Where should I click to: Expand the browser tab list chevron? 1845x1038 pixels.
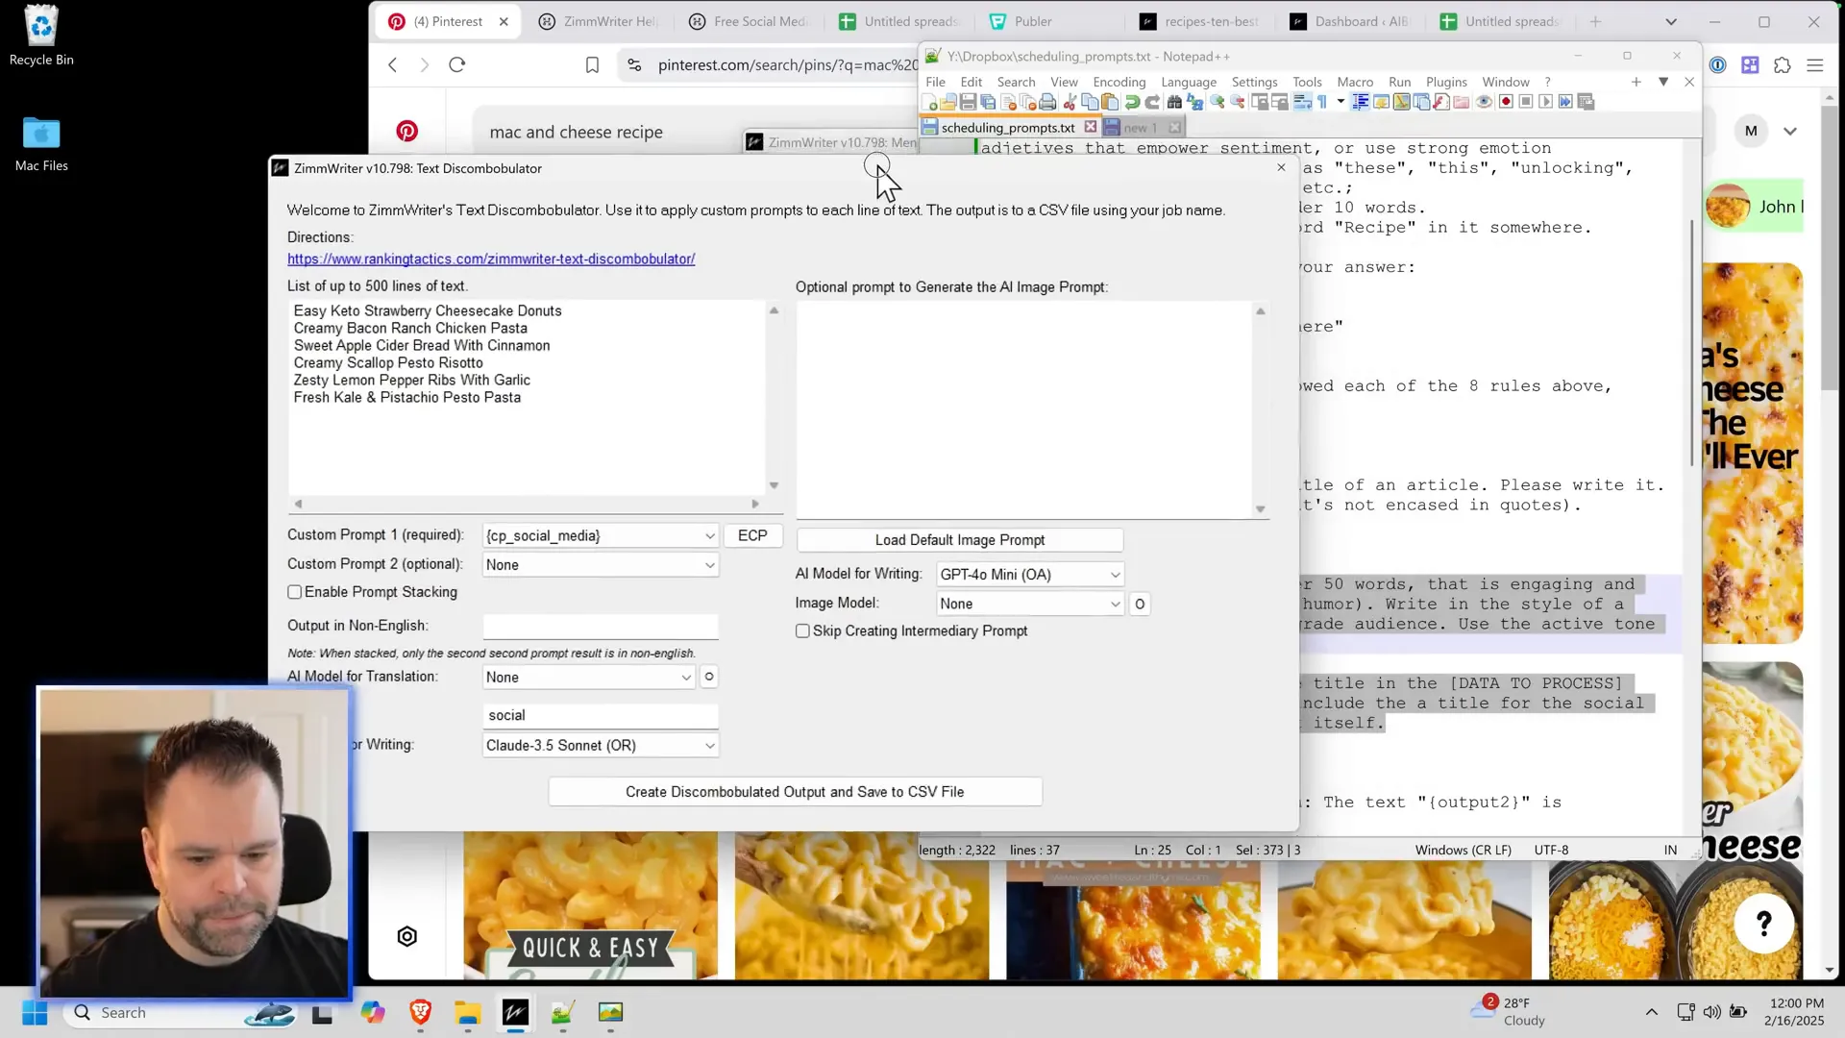(1671, 21)
